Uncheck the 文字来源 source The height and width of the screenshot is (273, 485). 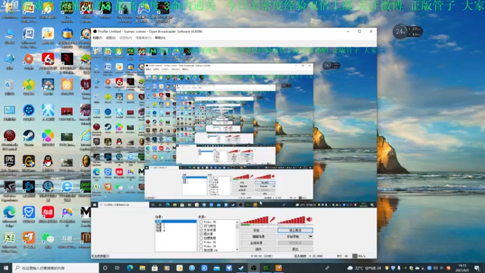[201, 230]
